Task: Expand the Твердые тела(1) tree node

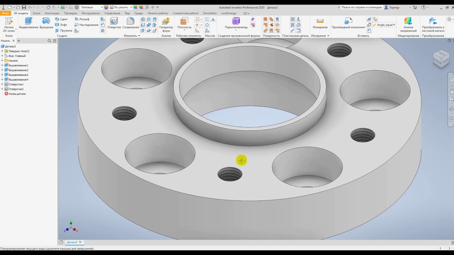Action: [2, 51]
